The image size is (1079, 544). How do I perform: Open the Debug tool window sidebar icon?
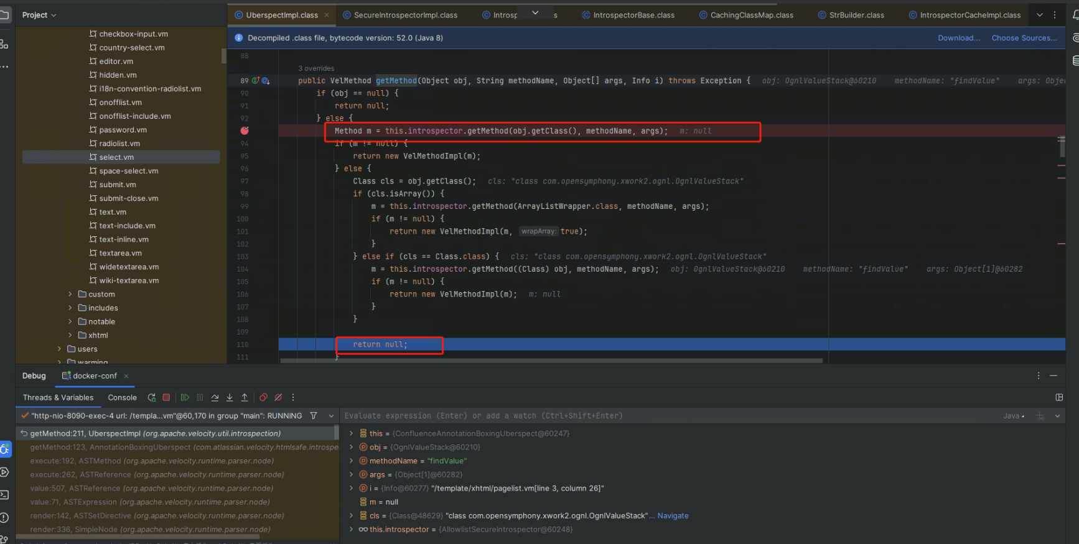tap(5, 449)
